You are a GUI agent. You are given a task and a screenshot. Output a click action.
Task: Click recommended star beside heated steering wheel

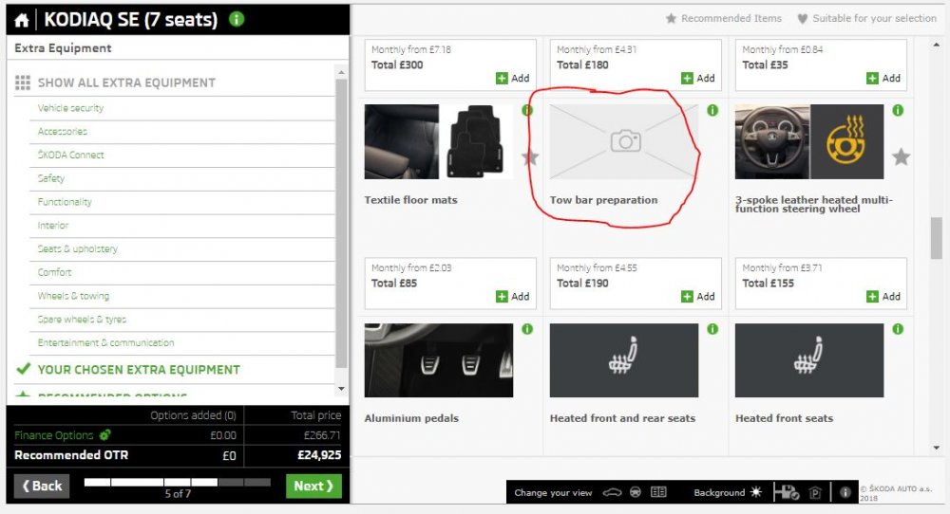901,157
